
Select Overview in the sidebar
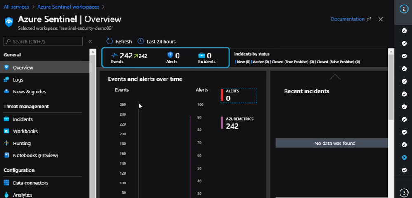click(45, 68)
